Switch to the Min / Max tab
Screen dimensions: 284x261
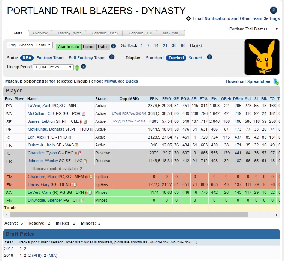coord(170,33)
